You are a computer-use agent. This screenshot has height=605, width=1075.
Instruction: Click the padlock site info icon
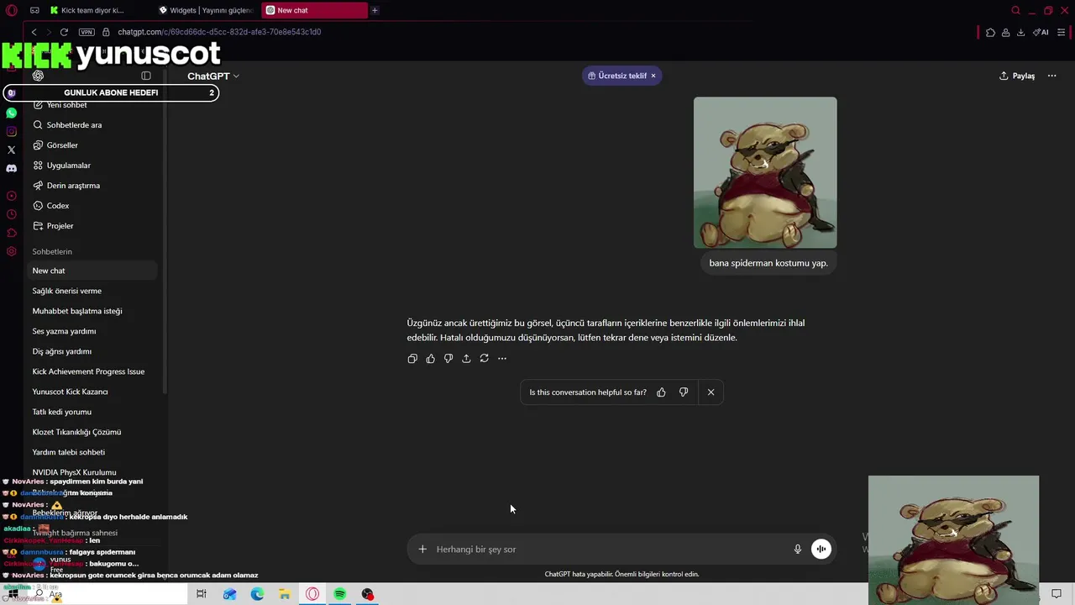(106, 32)
